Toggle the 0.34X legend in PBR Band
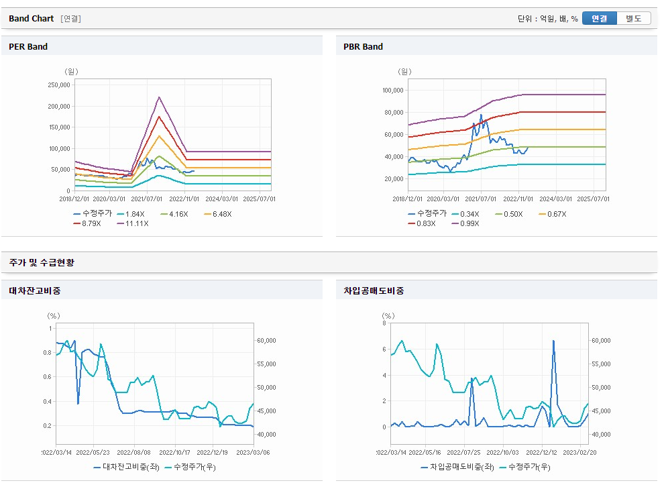Screen dimensions: 666x485 pyautogui.click(x=465, y=214)
